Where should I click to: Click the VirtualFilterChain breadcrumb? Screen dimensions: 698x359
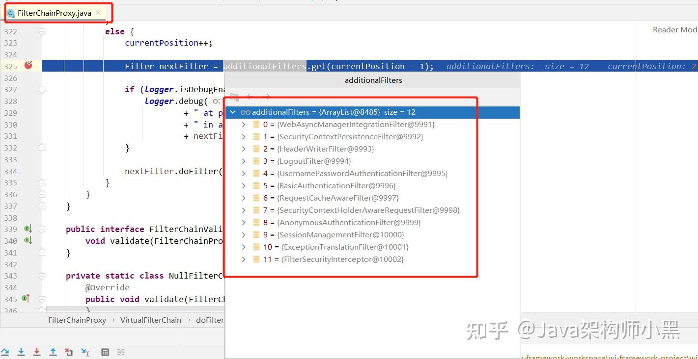151,320
